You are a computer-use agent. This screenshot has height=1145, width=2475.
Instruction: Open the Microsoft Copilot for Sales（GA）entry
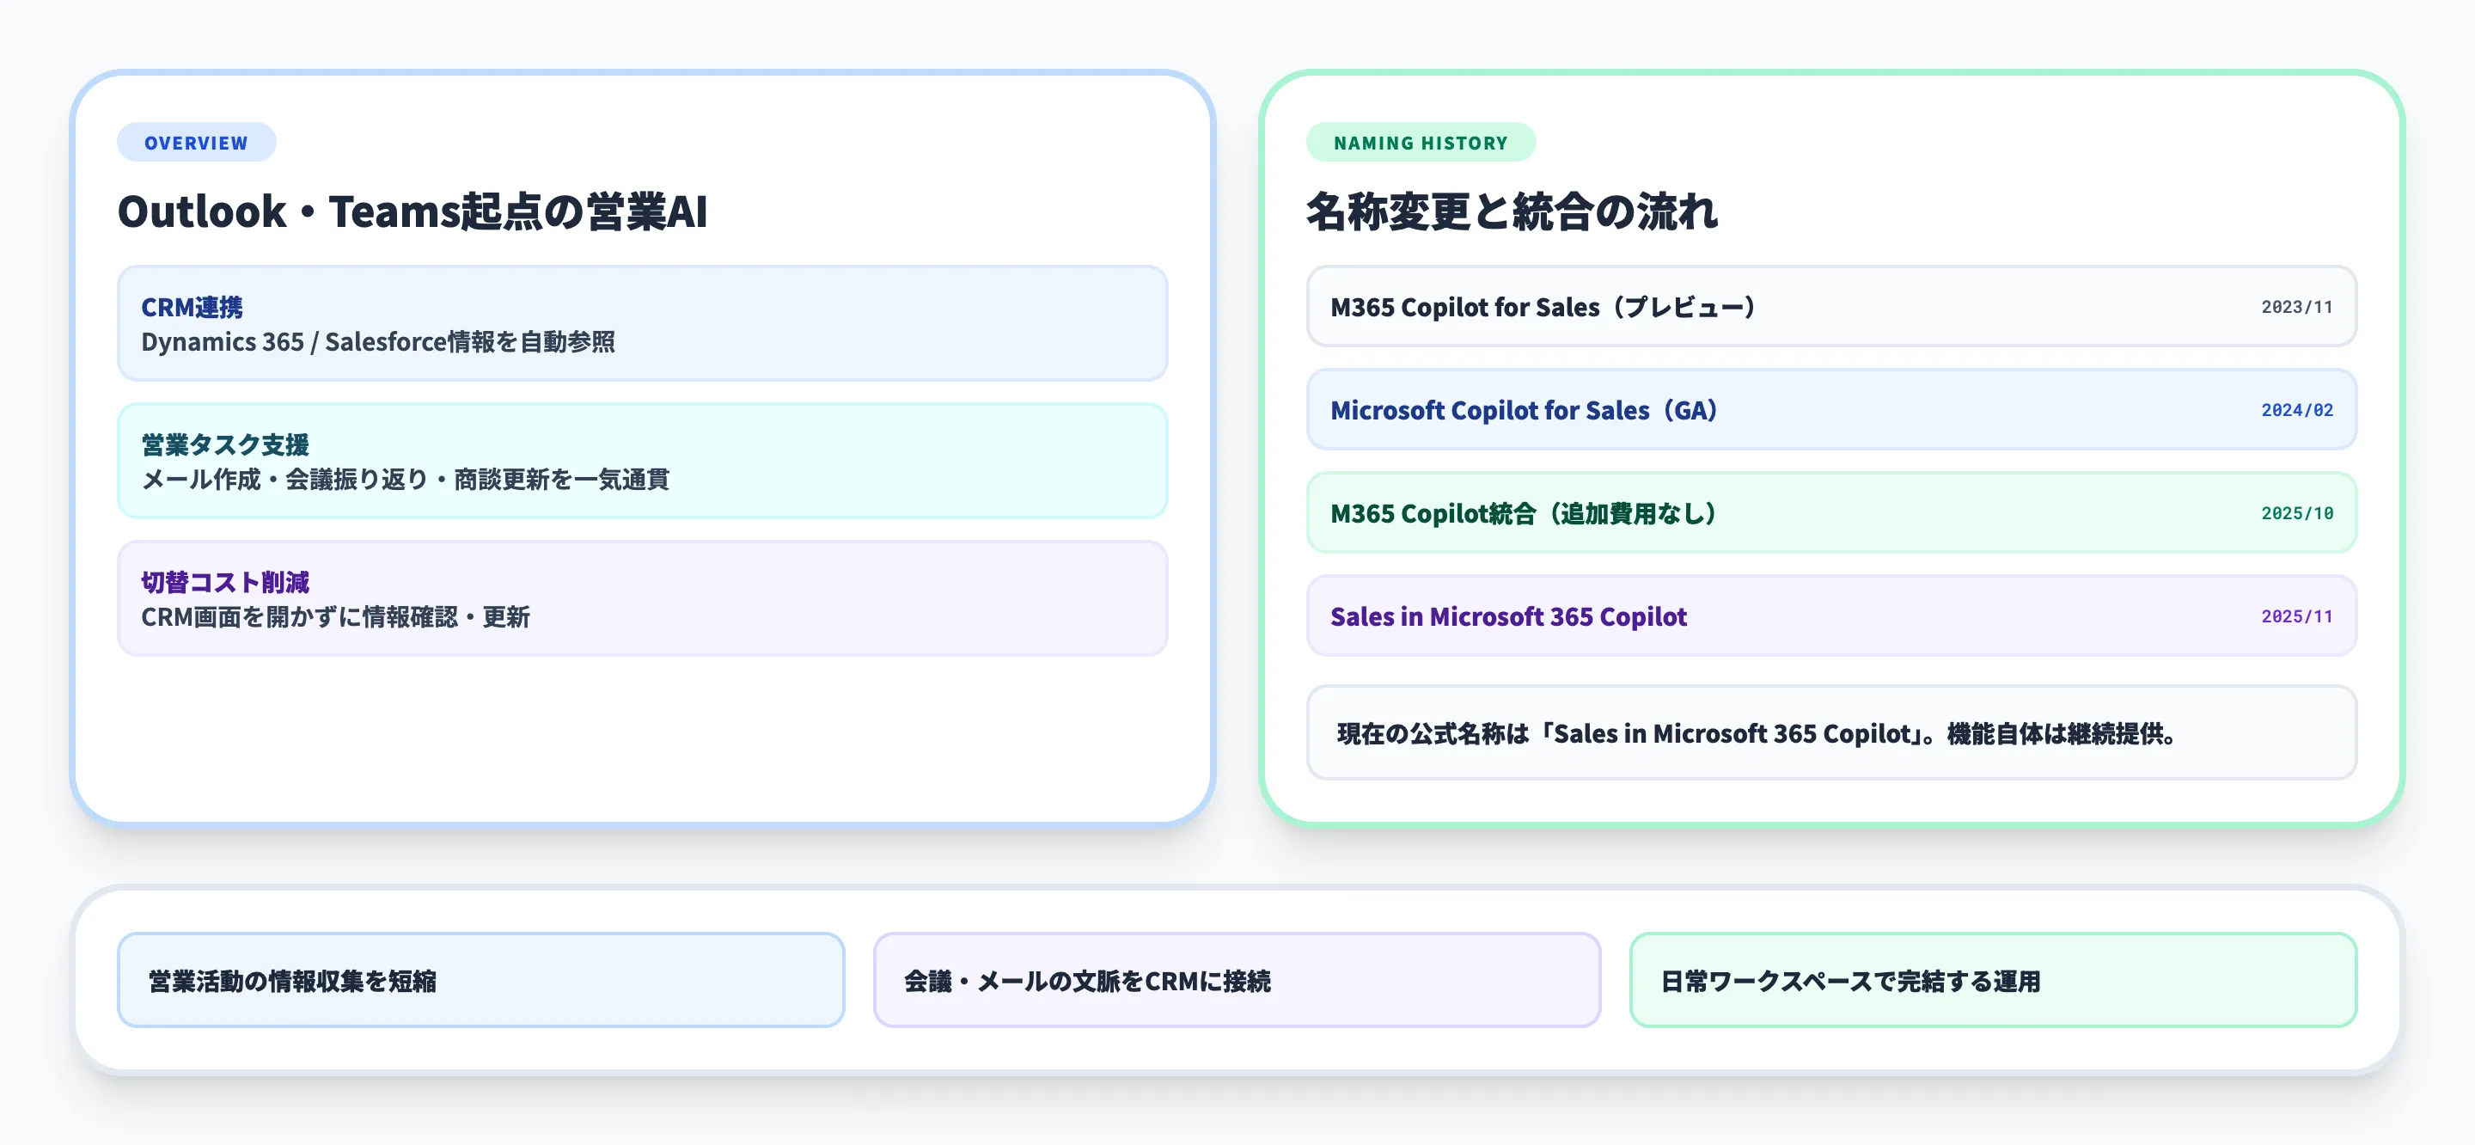pos(1829,411)
